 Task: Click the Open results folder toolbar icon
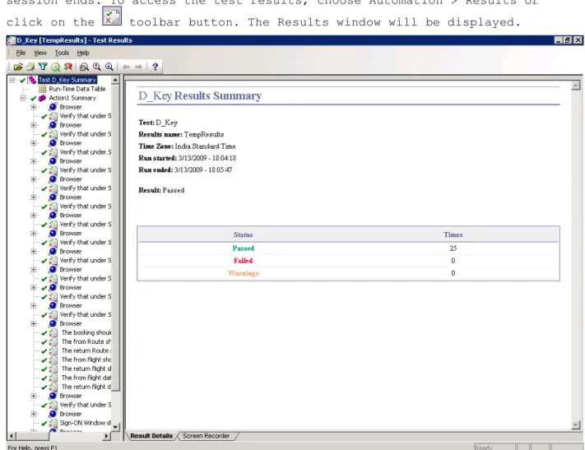[x=18, y=67]
